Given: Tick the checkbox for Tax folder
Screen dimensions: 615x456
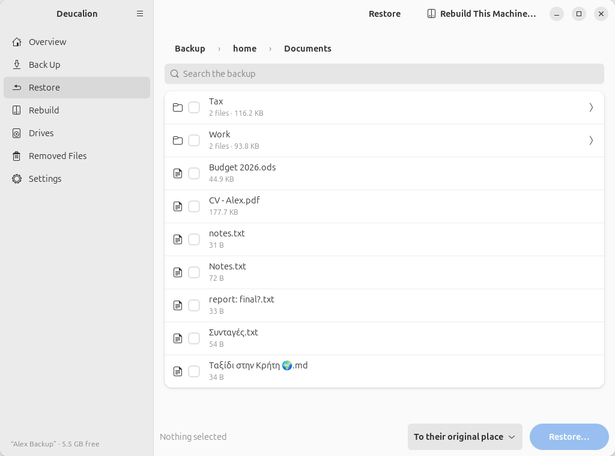Looking at the screenshot, I should click(x=194, y=107).
